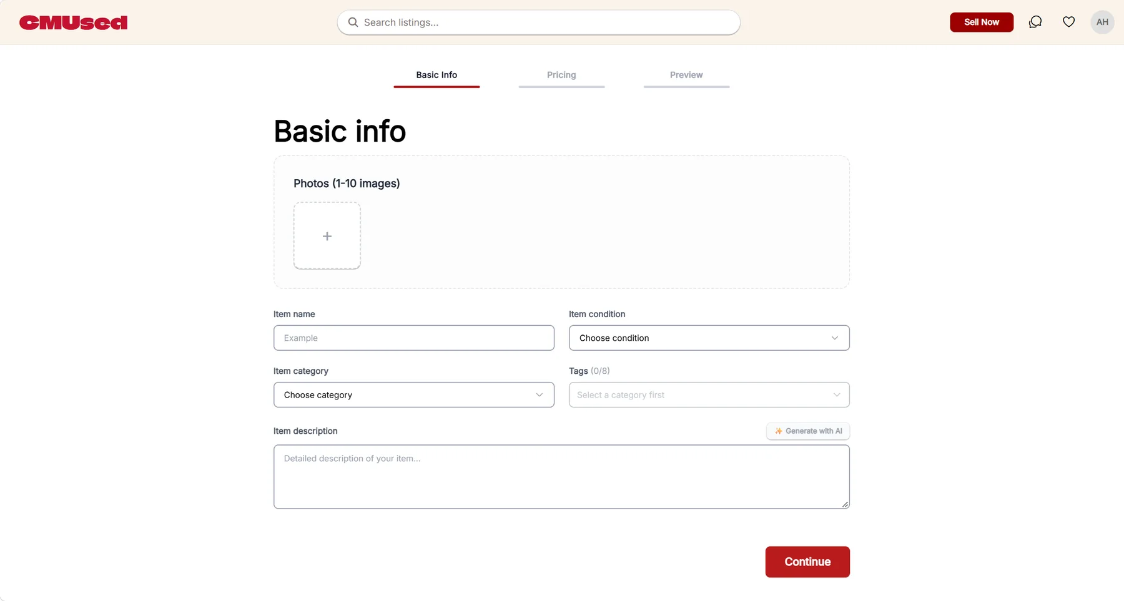
Task: Click the Continue button
Action: pos(807,562)
